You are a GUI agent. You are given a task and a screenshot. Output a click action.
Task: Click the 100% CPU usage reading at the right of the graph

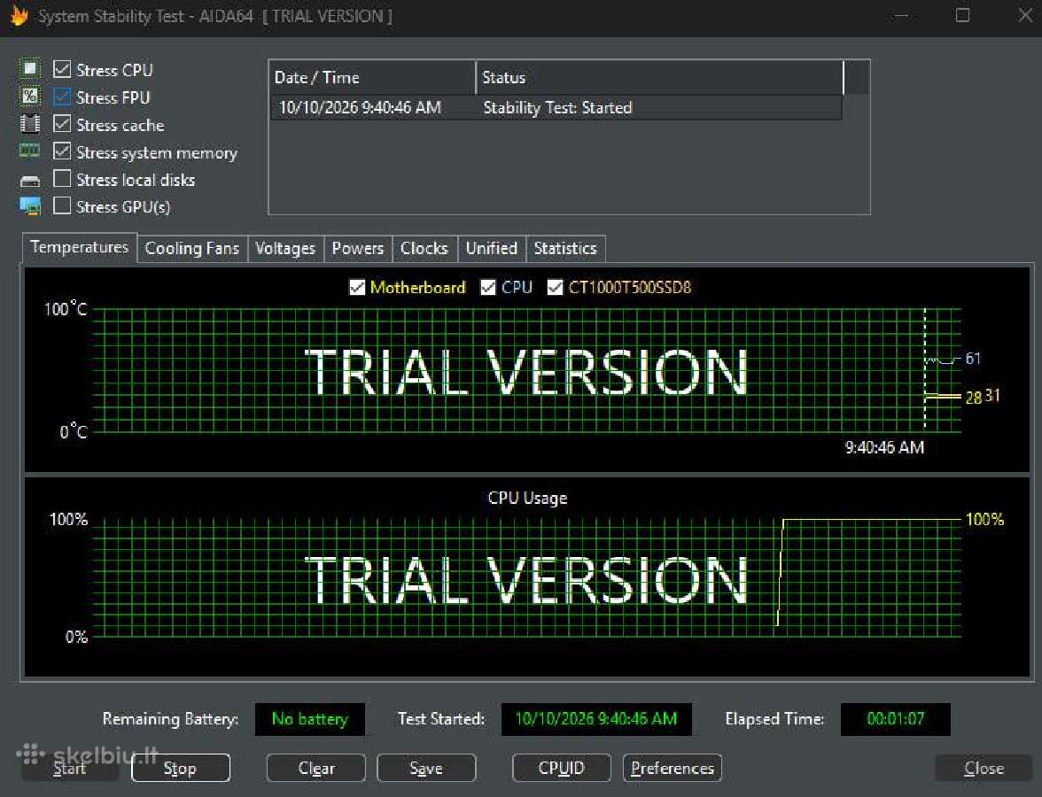984,519
